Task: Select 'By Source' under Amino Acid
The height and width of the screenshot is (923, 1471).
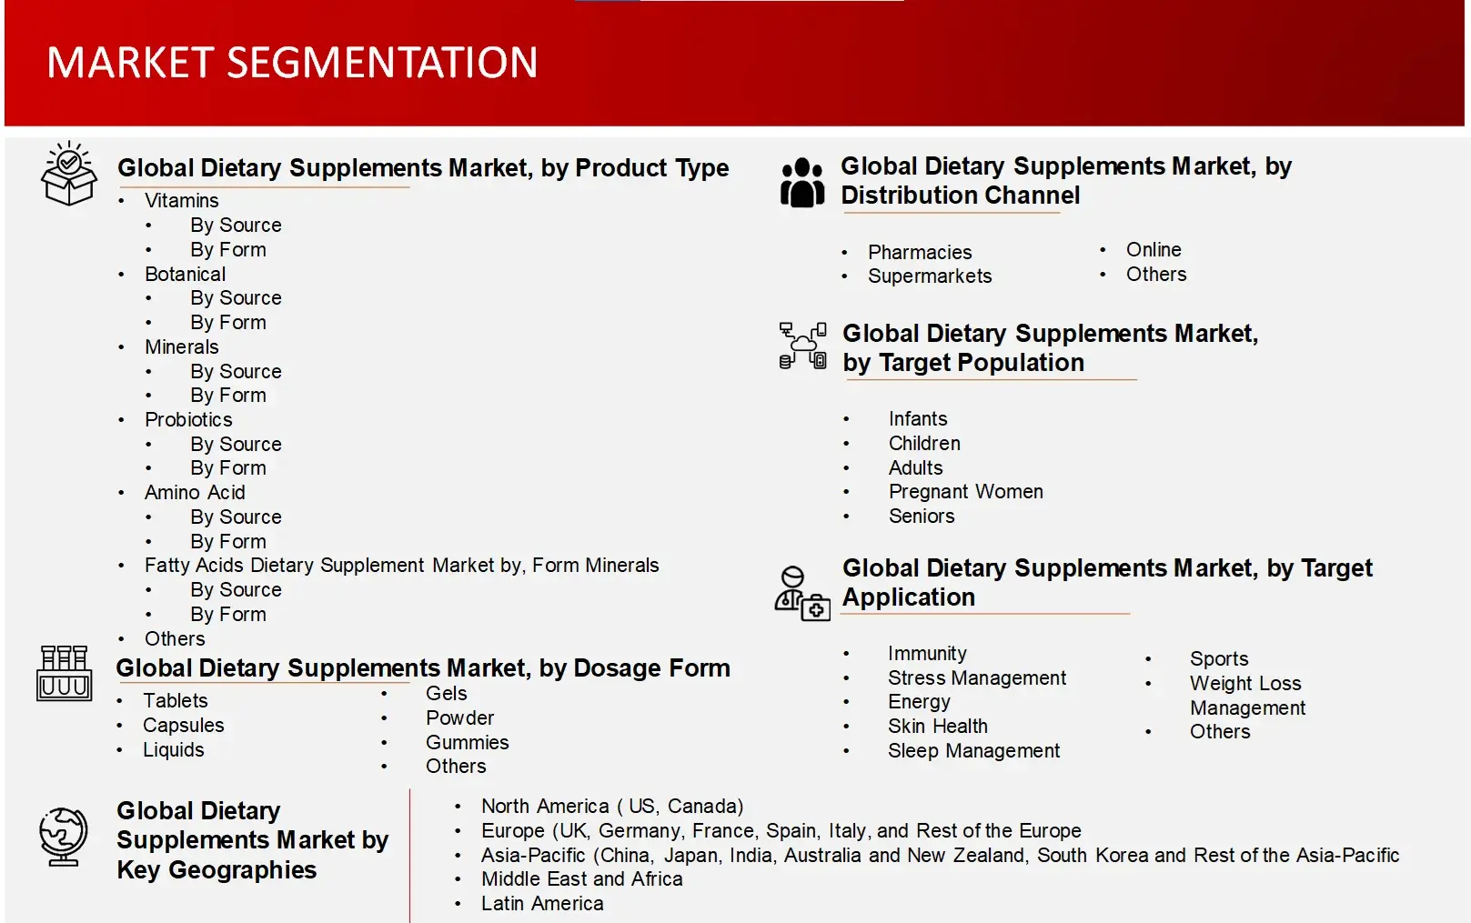Action: pyautogui.click(x=237, y=517)
